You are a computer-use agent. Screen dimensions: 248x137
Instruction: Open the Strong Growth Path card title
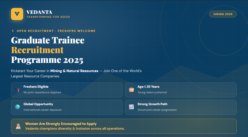(152, 104)
